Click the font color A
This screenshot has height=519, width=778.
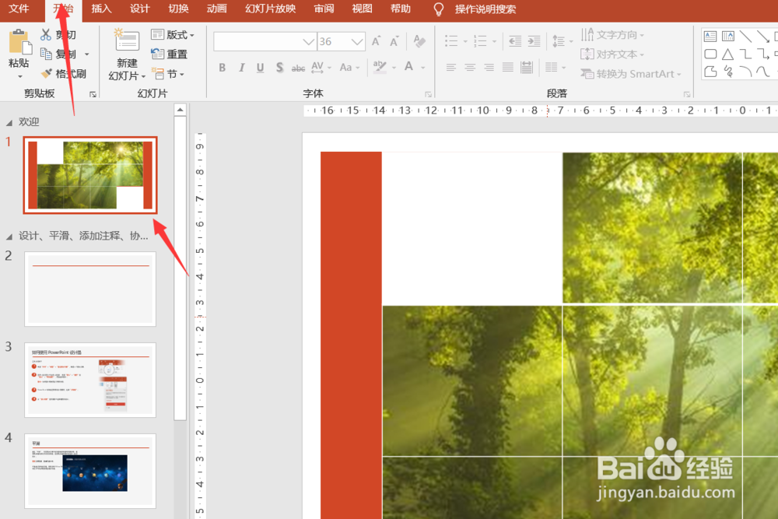(409, 66)
